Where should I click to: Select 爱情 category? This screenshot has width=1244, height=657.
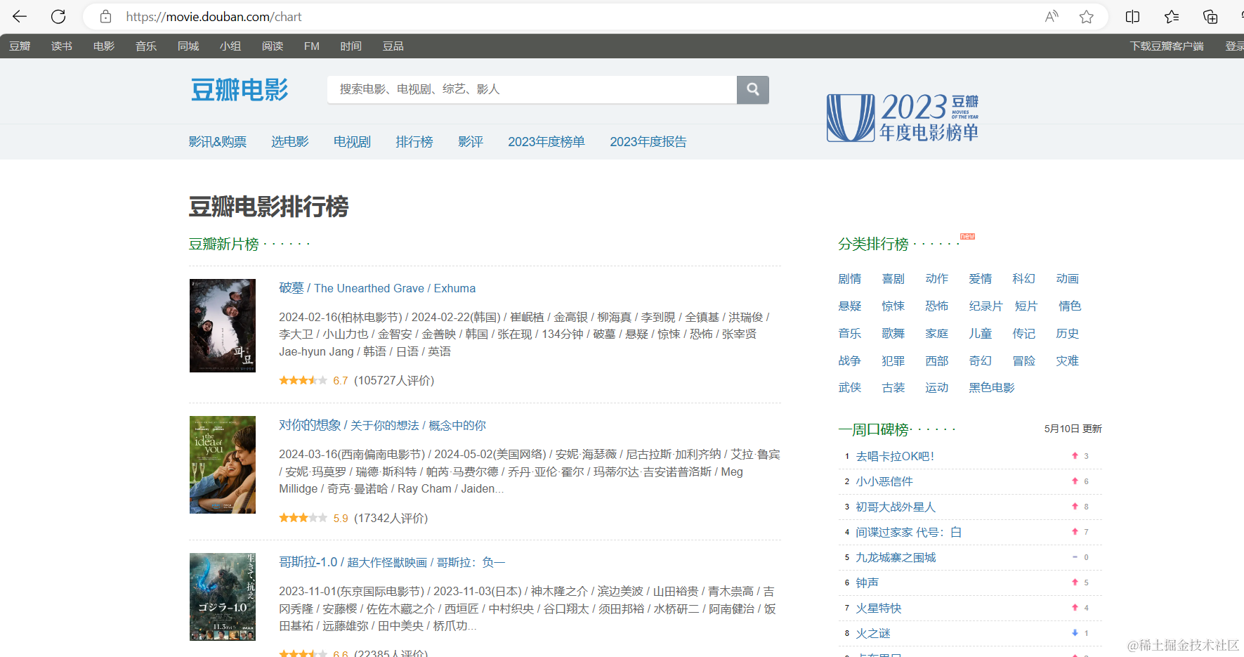981,279
